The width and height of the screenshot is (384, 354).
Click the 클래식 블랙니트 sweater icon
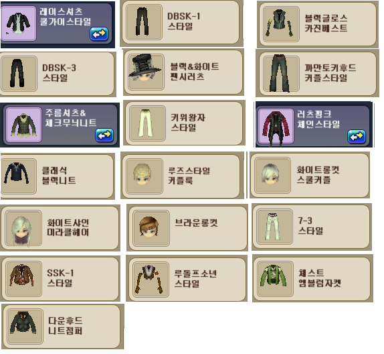(x=18, y=176)
